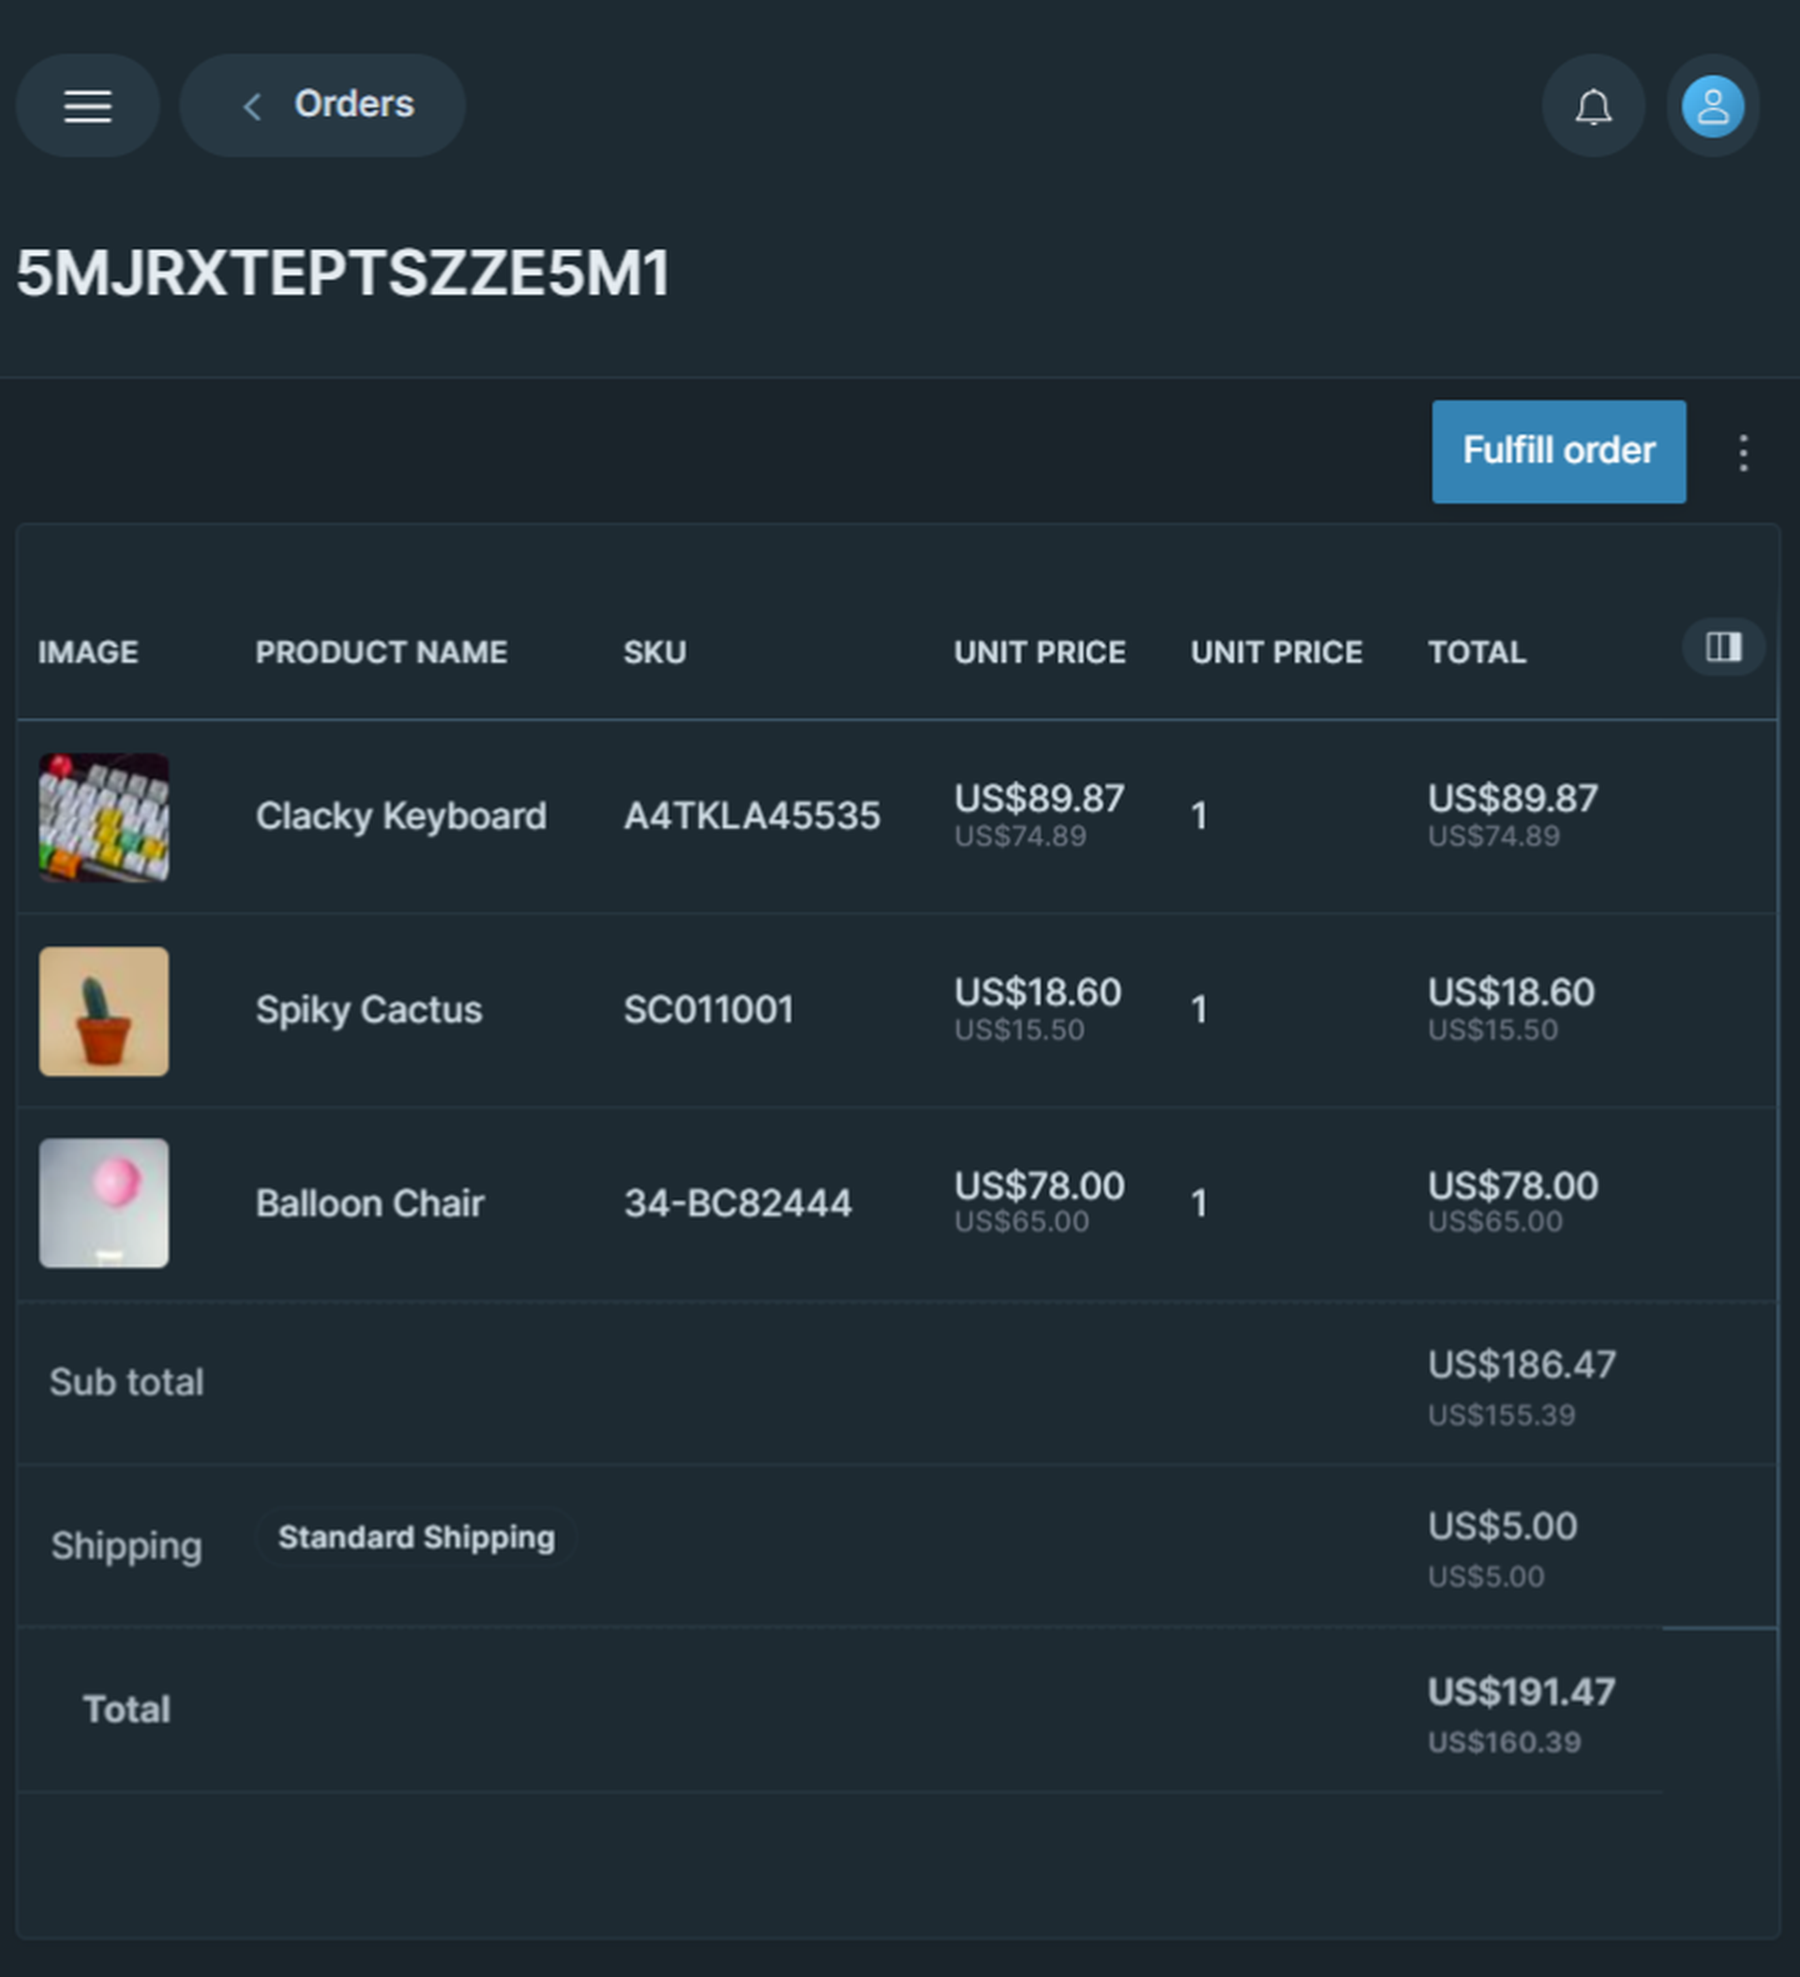Click the A4TKLA45535 SKU cell
This screenshot has width=1800, height=1977.
[x=752, y=816]
